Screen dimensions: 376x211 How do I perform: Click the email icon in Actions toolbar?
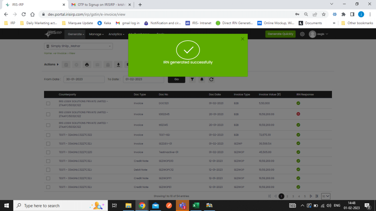(97, 64)
